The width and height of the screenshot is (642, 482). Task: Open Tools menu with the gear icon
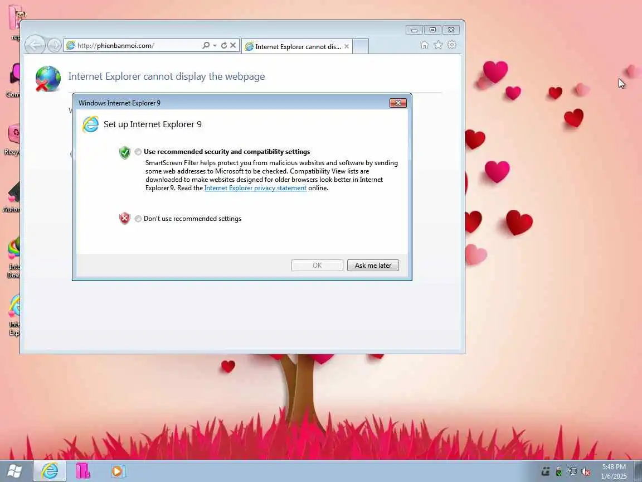click(x=451, y=45)
